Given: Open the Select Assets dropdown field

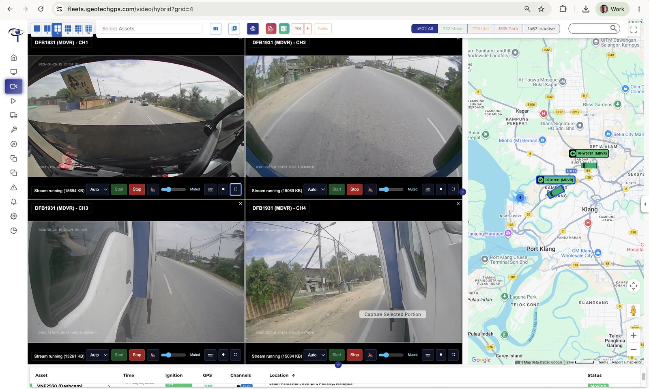Looking at the screenshot, I should click(x=151, y=28).
